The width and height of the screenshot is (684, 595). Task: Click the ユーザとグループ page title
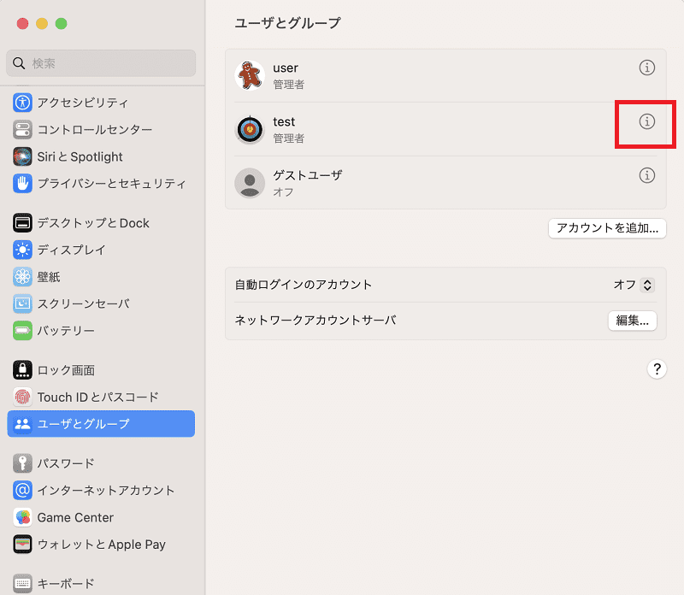tap(287, 23)
